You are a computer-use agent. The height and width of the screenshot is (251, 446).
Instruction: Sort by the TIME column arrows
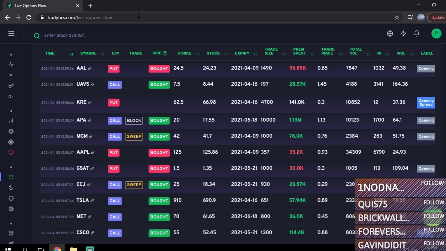pyautogui.click(x=71, y=54)
